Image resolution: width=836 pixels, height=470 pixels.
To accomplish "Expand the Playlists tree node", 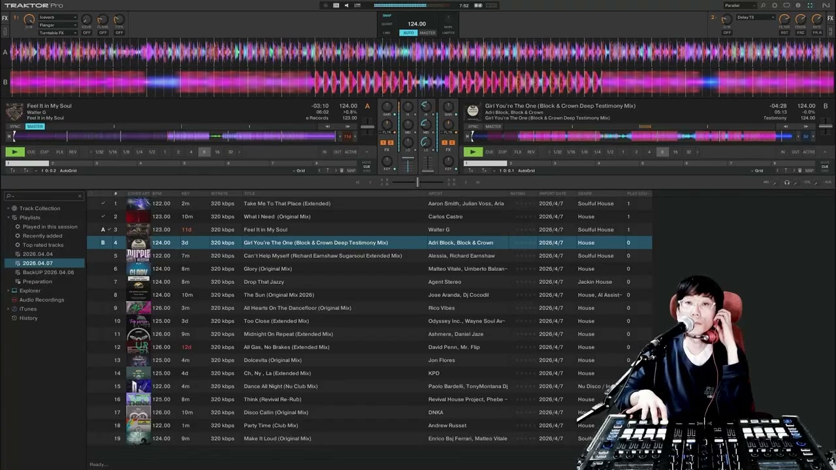I will (x=8, y=217).
